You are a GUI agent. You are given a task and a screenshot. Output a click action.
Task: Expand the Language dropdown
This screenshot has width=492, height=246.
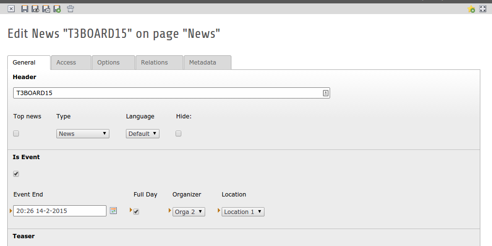[x=142, y=133]
